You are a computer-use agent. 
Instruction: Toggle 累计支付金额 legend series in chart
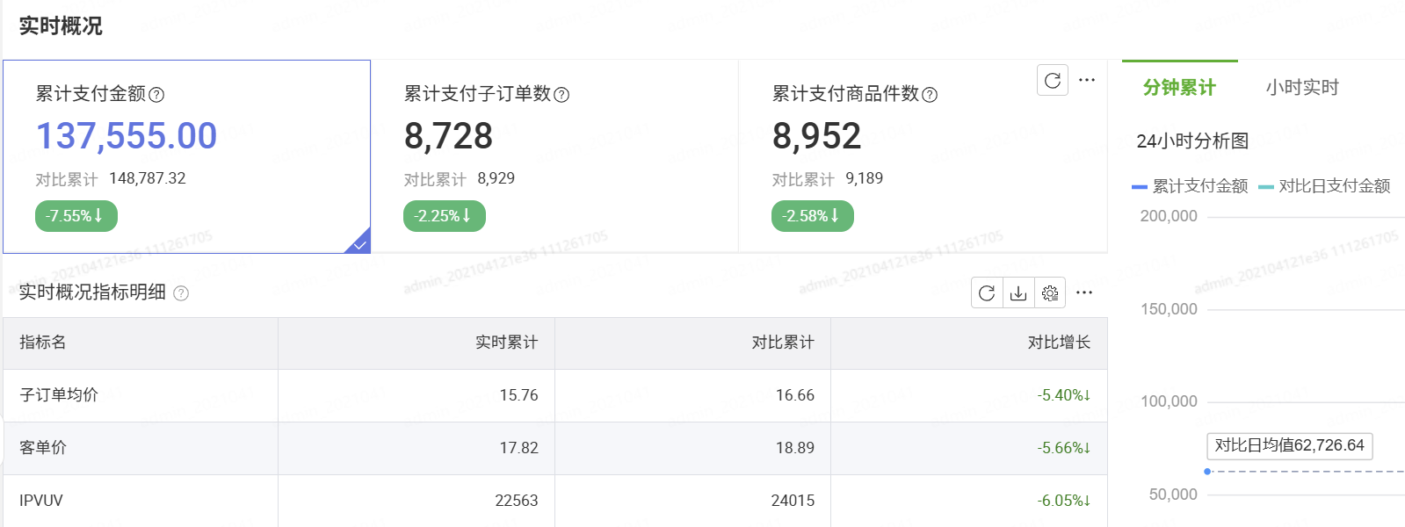point(1190,186)
